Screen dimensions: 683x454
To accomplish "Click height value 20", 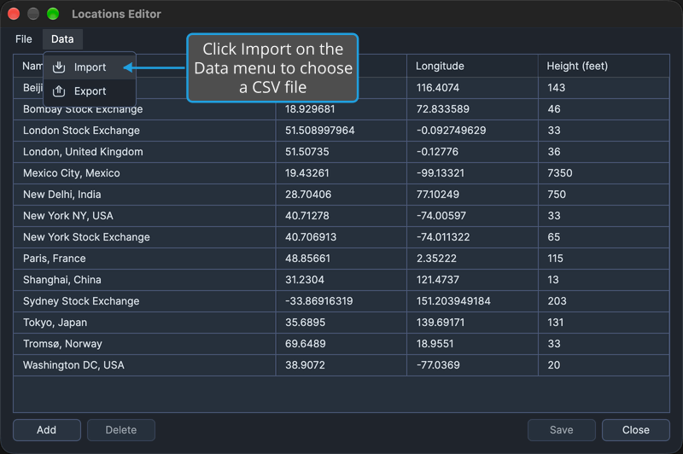I will tap(554, 365).
